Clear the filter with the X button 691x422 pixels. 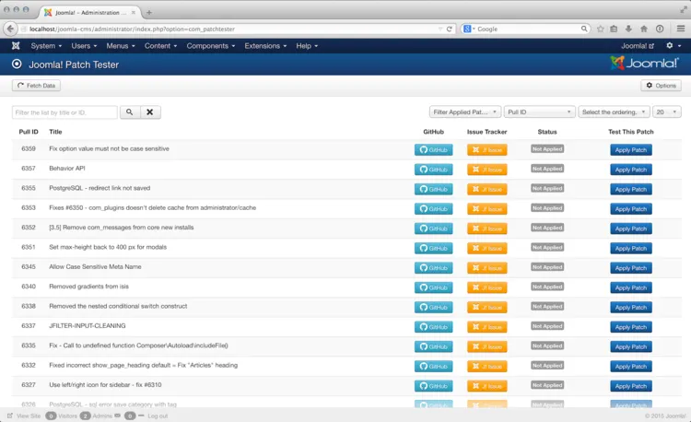coord(150,112)
